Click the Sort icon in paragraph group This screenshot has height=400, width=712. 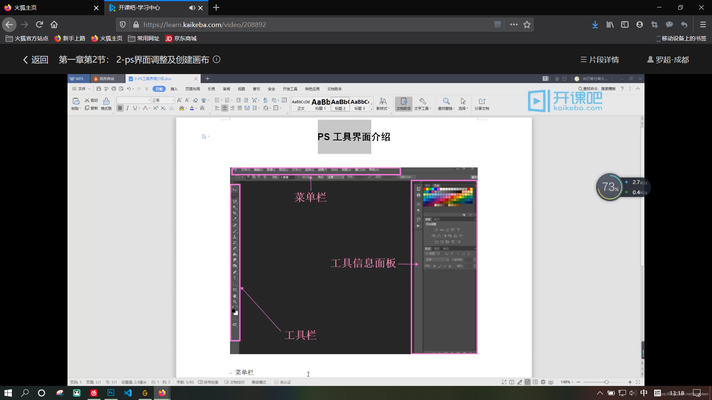point(265,100)
